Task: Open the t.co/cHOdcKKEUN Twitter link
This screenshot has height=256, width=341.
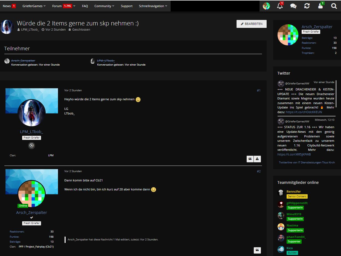Action: (x=304, y=112)
